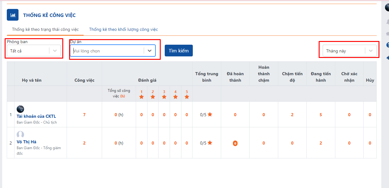
Task: Click Võ Thị Hà's placeholder avatar
Action: (x=20, y=134)
